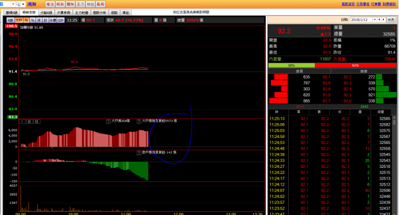Click the date field showing 2018/1/12
Image resolution: width=399 pixels, height=215 pixels.
[361, 19]
